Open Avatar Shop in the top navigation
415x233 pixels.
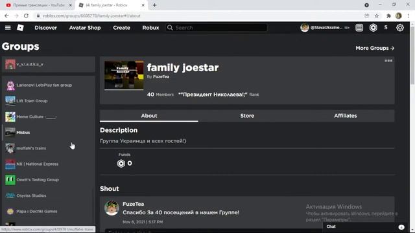[85, 28]
